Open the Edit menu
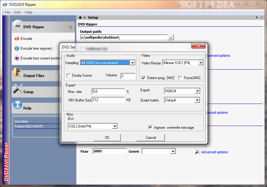The width and height of the screenshot is (267, 187). point(17,12)
